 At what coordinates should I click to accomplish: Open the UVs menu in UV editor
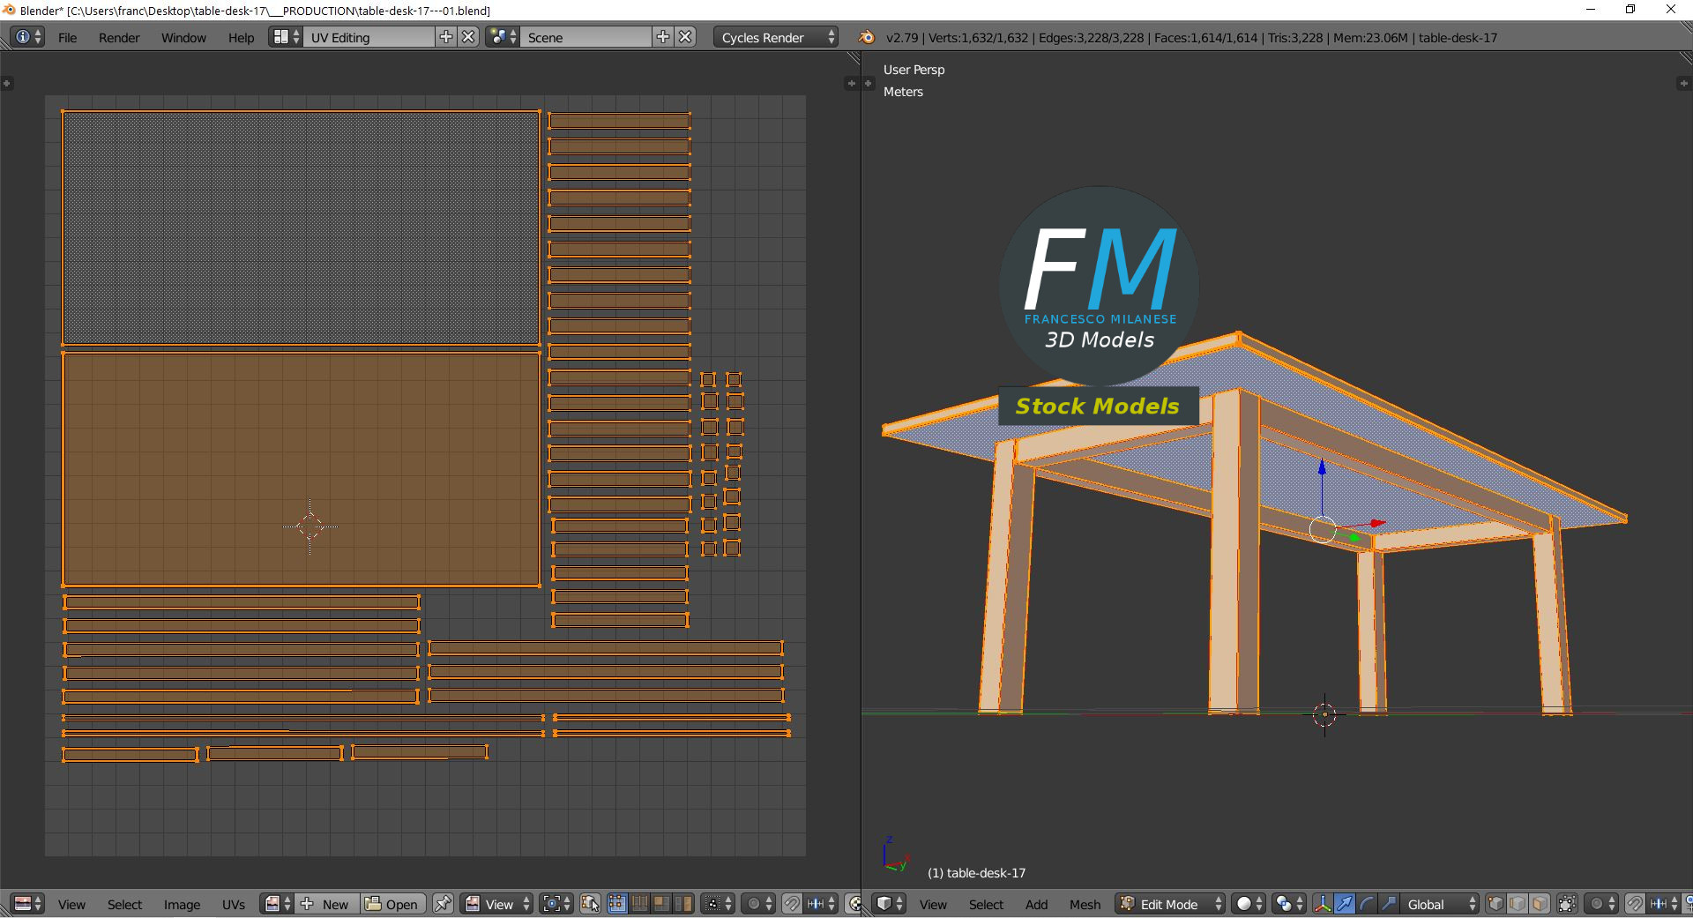point(234,904)
